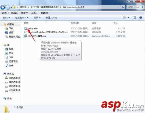This screenshot has width=145, height=113.
Task: Open 桌面 in the favorites list
Action: tap(11, 32)
